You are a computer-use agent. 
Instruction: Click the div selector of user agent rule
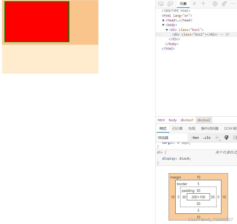pyautogui.click(x=160, y=152)
